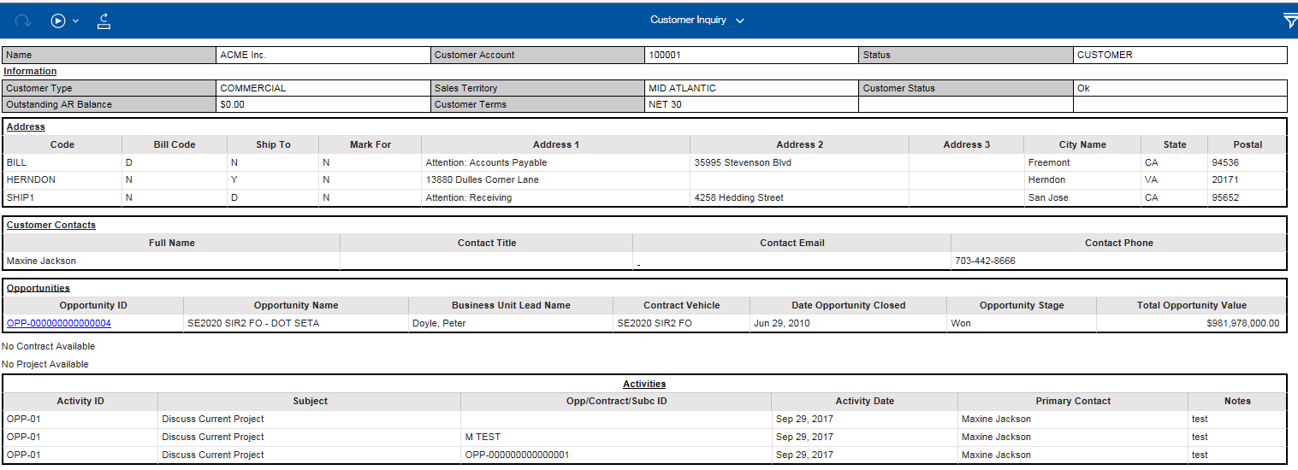Open the filter funnel icon panel

(1289, 21)
